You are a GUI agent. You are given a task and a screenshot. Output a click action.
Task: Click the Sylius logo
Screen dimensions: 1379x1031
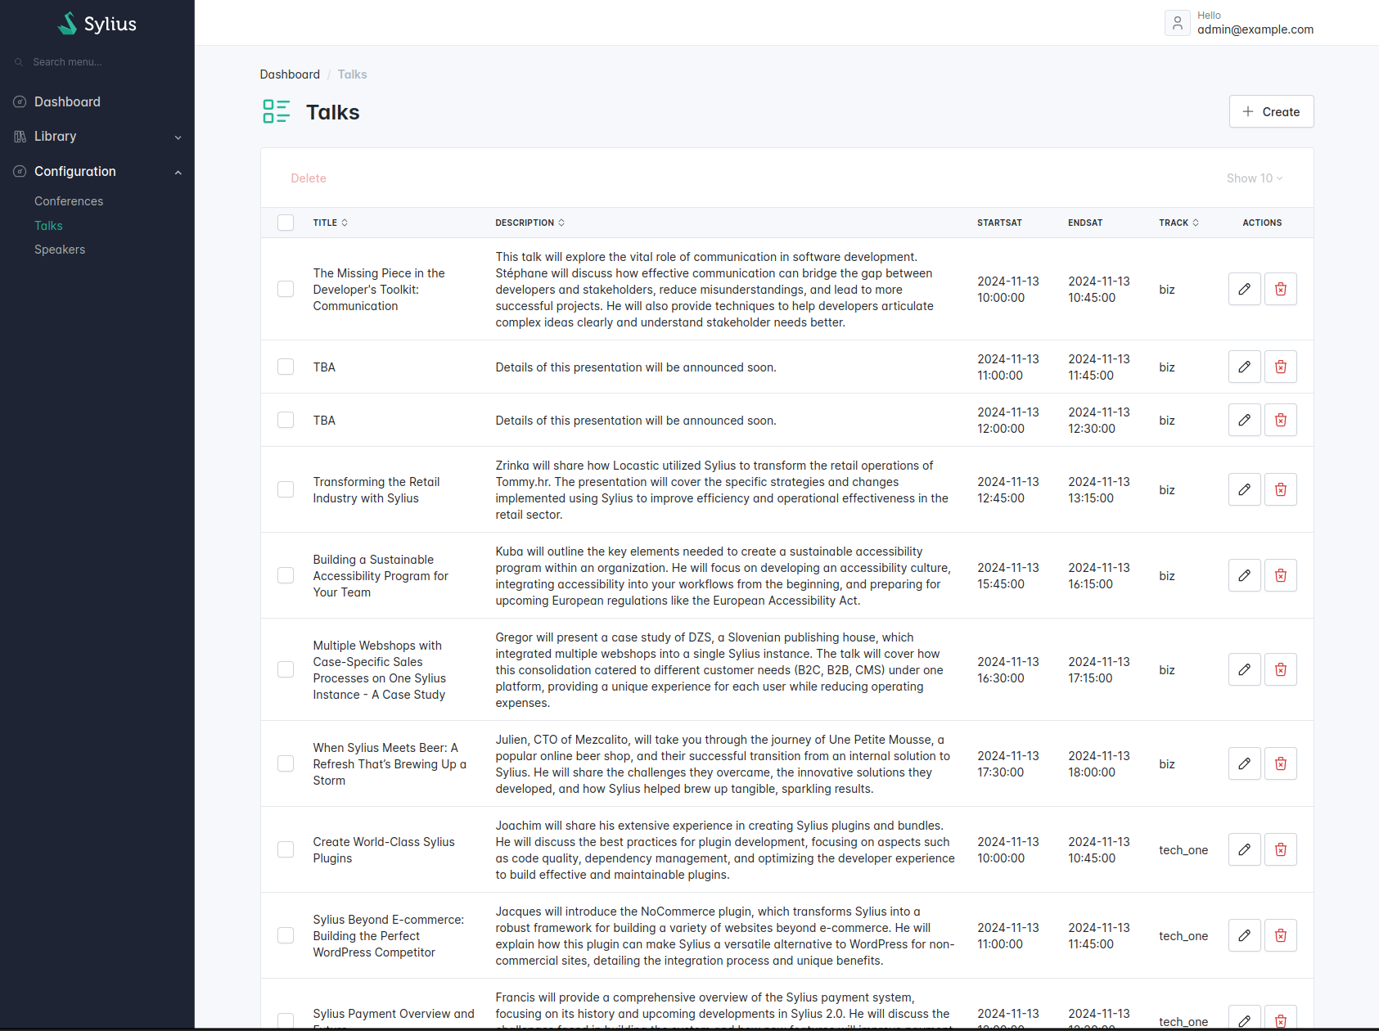click(97, 24)
